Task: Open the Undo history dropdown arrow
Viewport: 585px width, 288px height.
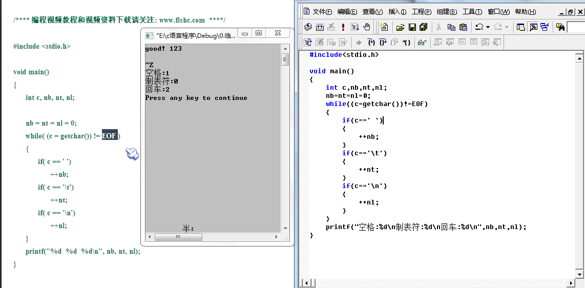Action: click(488, 27)
